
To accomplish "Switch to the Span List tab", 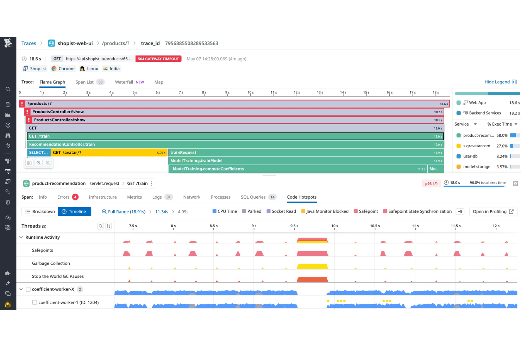I will pos(84,82).
